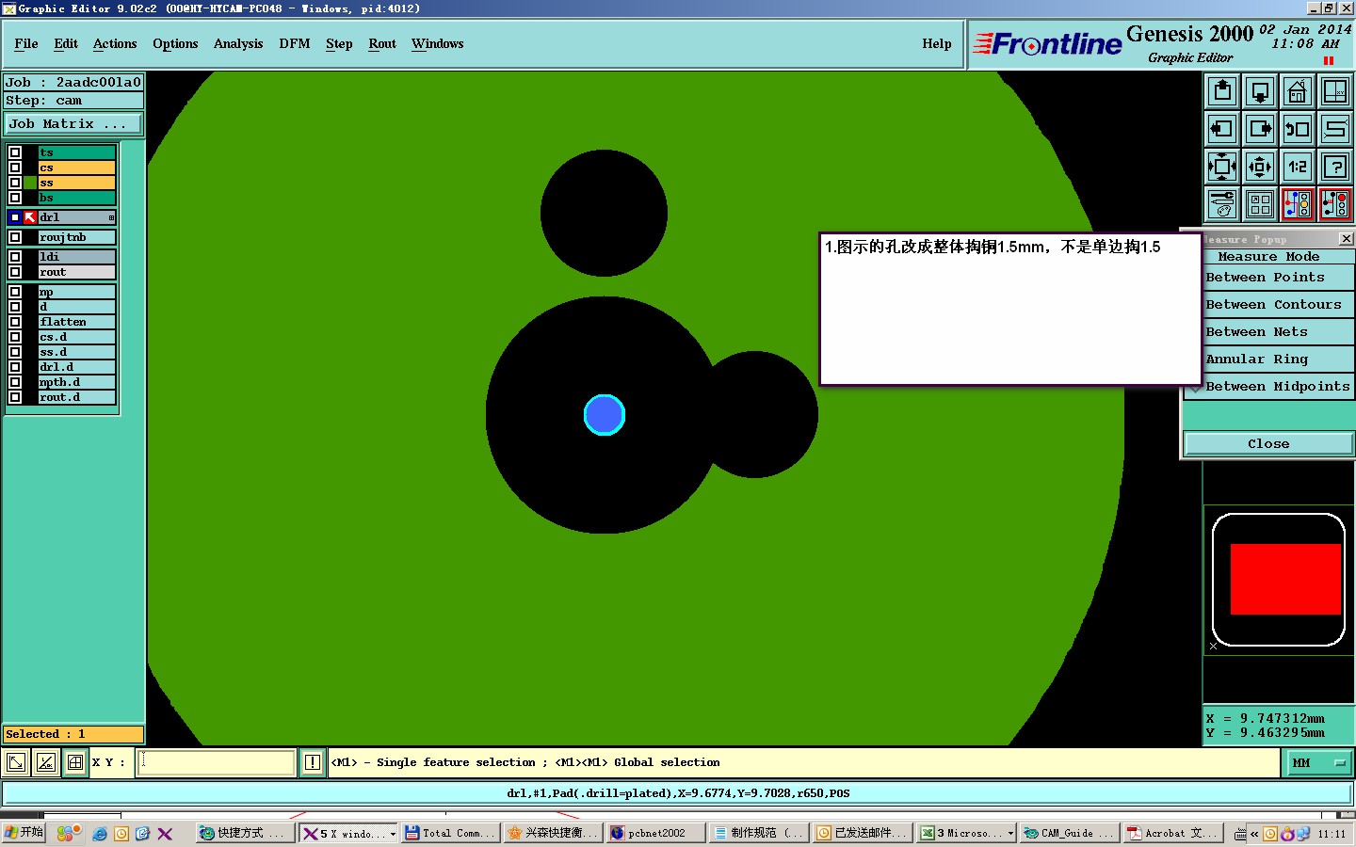The width and height of the screenshot is (1356, 847).
Task: Click the purple X quick launch icon
Action: click(165, 834)
